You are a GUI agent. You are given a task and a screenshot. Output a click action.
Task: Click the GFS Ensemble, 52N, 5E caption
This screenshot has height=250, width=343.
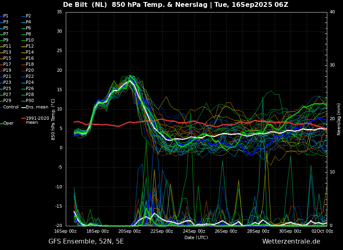(86, 242)
